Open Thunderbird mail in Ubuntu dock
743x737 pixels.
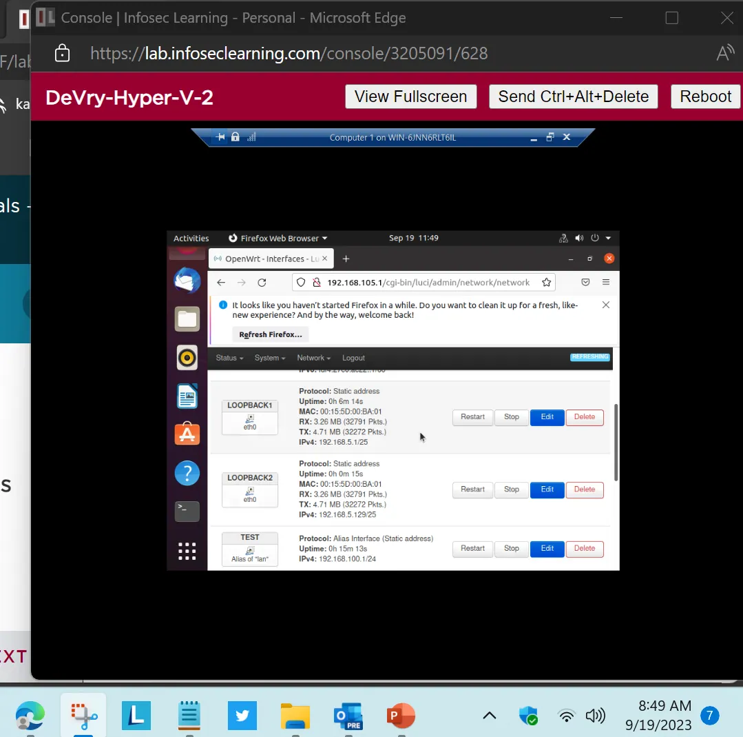tap(187, 281)
